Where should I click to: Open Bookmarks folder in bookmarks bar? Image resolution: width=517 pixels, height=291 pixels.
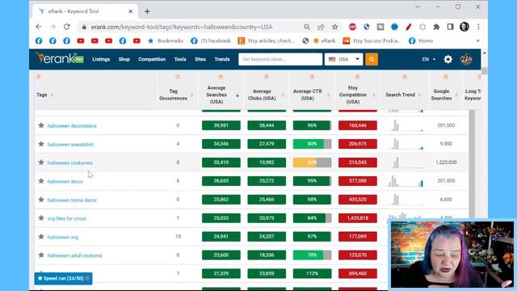tap(166, 41)
